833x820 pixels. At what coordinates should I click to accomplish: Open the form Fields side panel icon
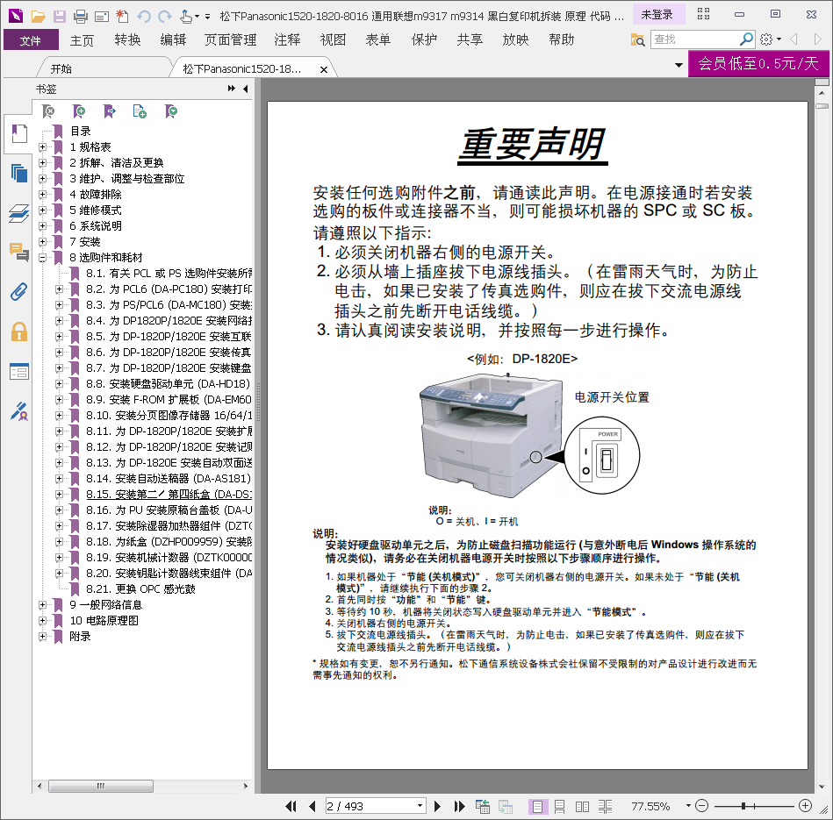pyautogui.click(x=19, y=372)
